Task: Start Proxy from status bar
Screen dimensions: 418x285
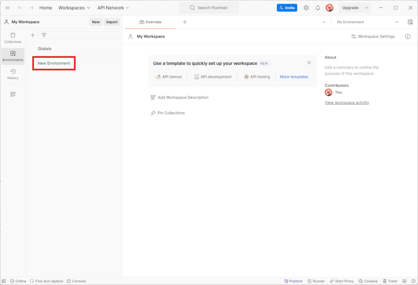Action: (342, 281)
